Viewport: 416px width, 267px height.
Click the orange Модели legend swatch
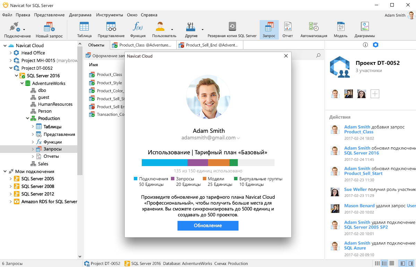(x=205, y=179)
